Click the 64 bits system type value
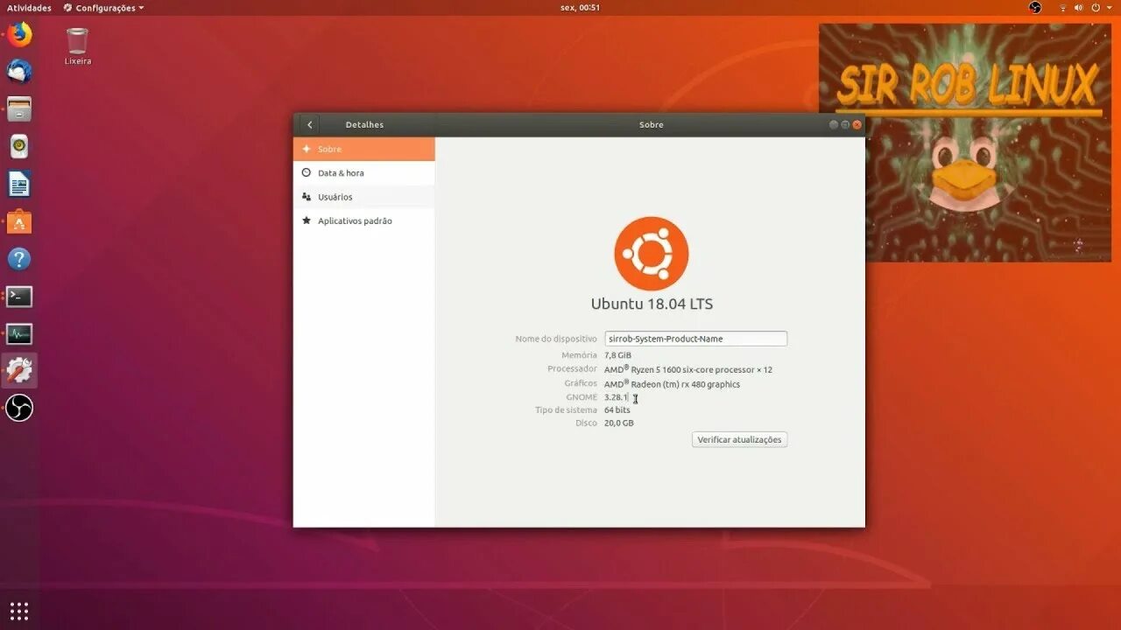The image size is (1121, 630). [x=617, y=409]
